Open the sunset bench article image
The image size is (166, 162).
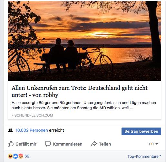coord(84,41)
